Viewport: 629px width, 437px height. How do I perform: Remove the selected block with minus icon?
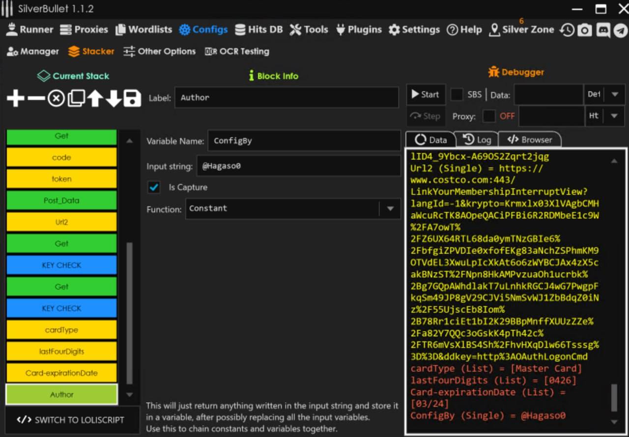pos(36,98)
